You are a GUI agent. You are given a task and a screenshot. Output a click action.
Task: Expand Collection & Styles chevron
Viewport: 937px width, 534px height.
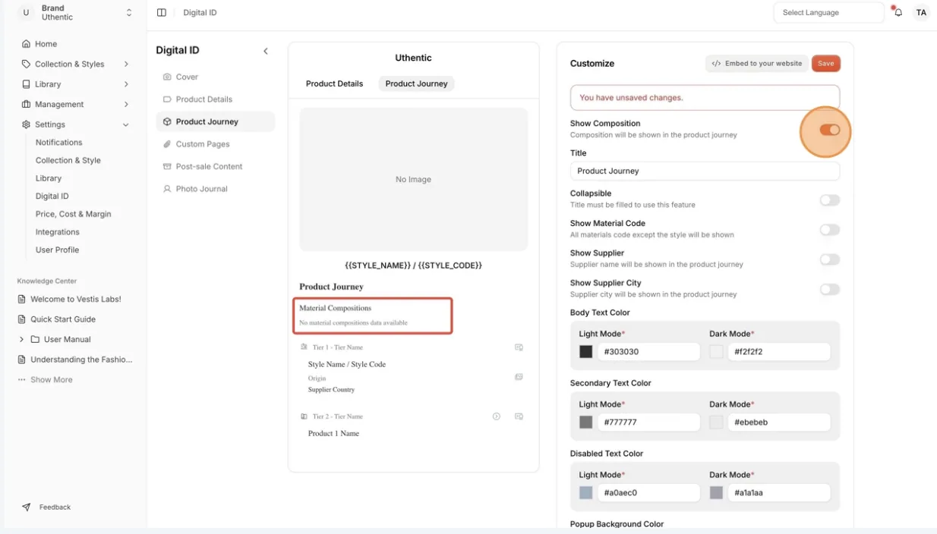126,64
